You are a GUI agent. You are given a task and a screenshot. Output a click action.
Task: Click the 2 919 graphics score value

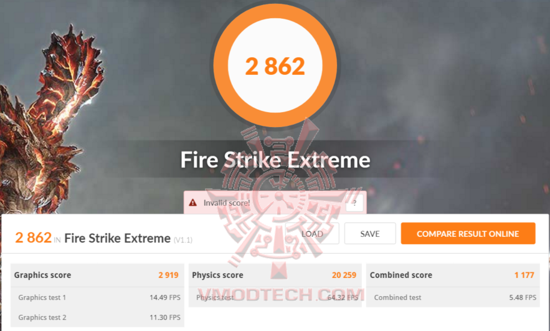tap(168, 275)
